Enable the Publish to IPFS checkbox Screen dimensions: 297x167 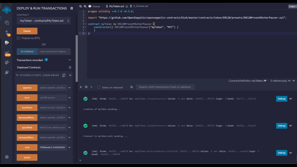coord(19,38)
